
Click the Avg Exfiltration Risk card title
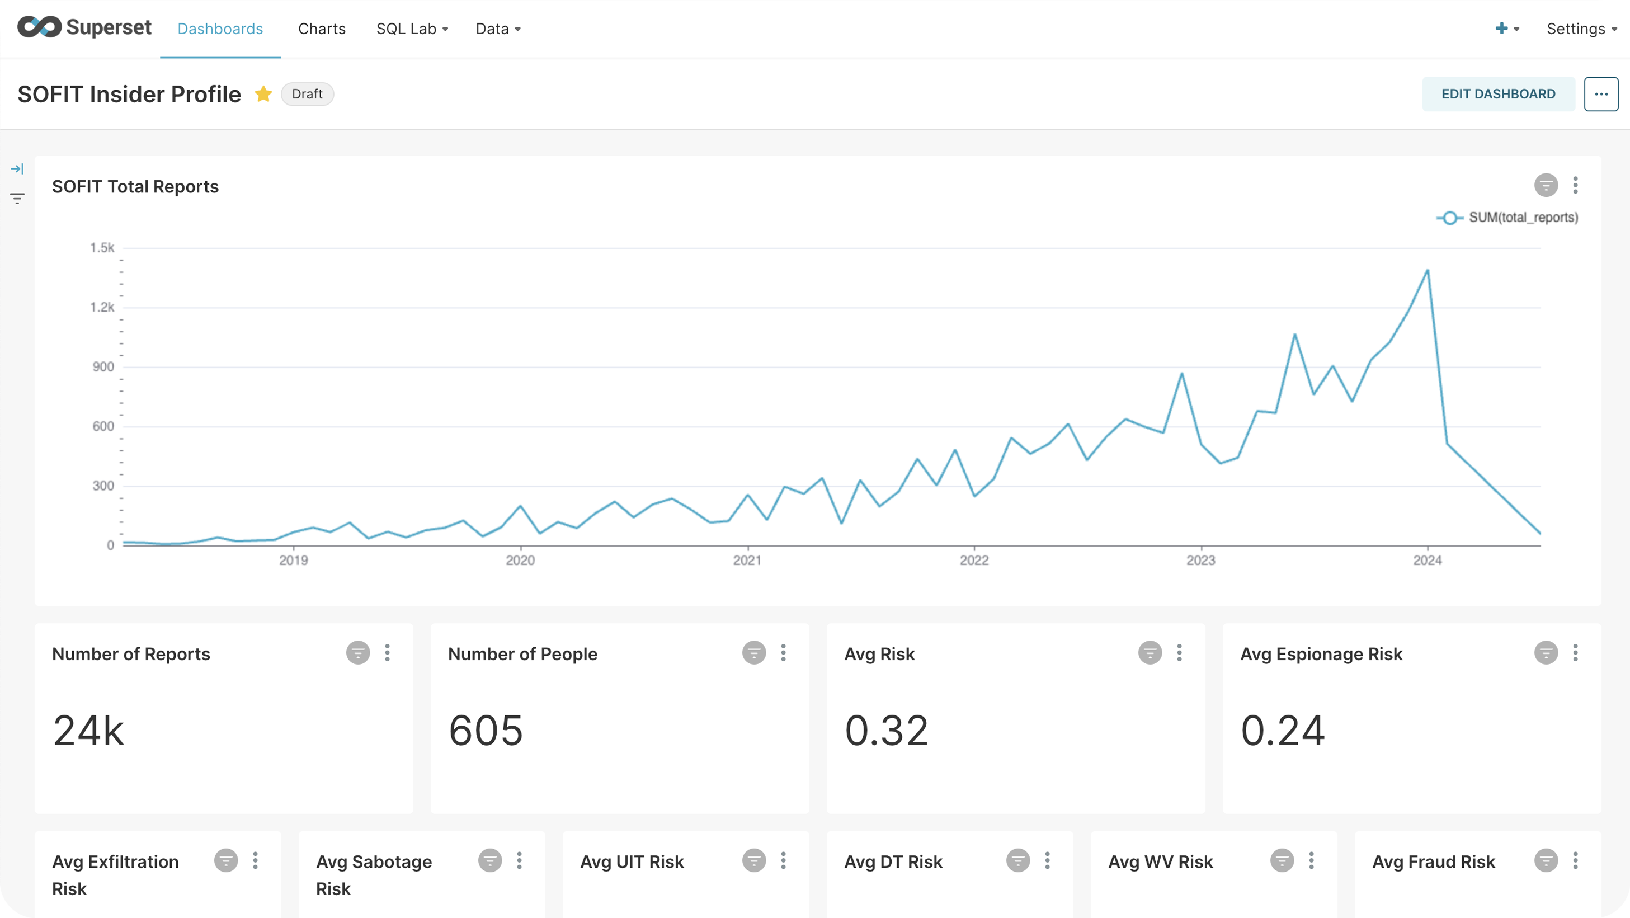tap(115, 875)
